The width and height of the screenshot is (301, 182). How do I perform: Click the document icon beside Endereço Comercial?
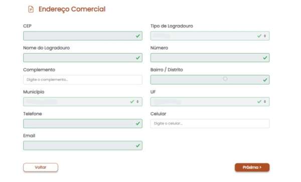pos(31,9)
